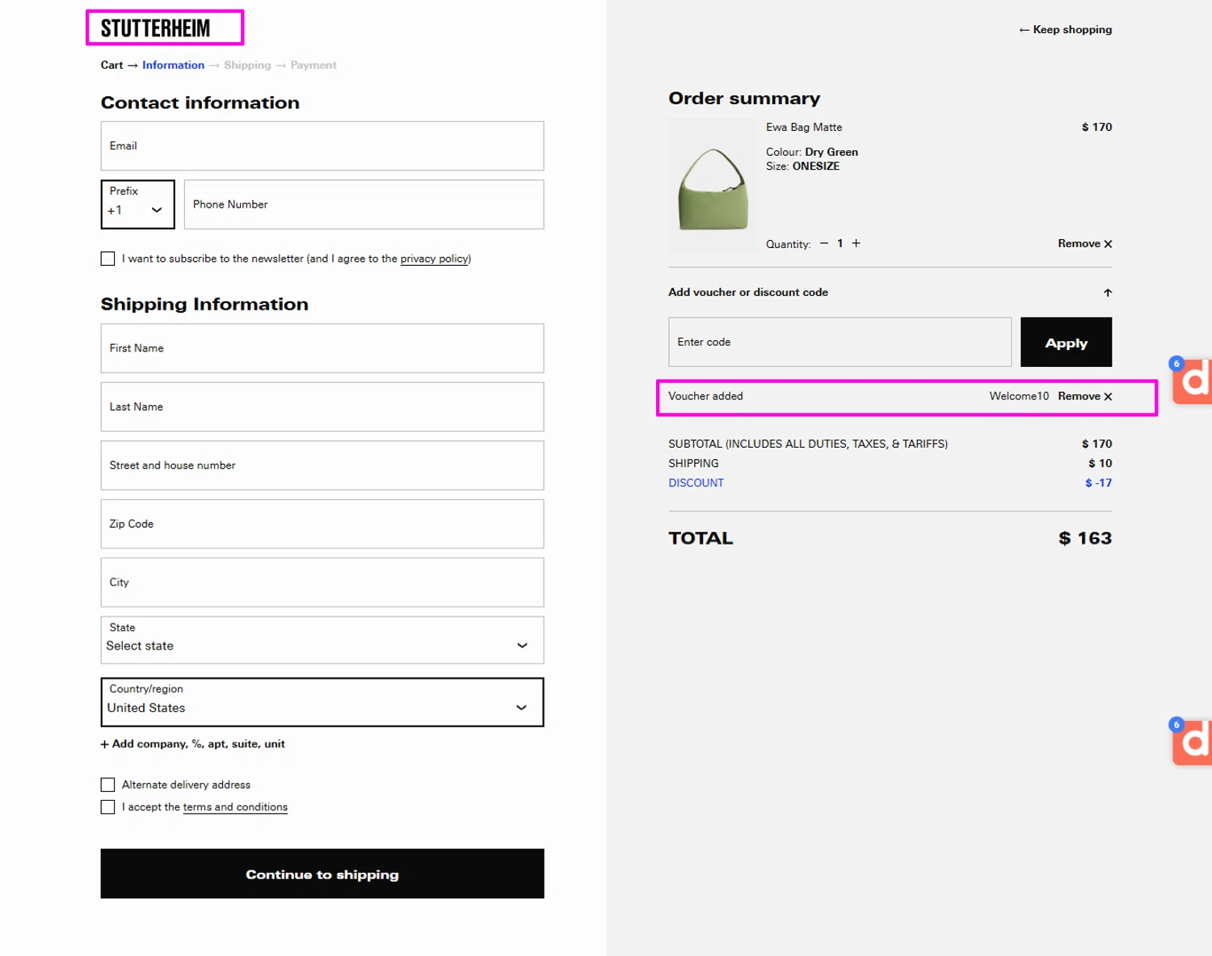Decrease Ewa Bag quantity with minus
1212x956 pixels.
(x=824, y=243)
